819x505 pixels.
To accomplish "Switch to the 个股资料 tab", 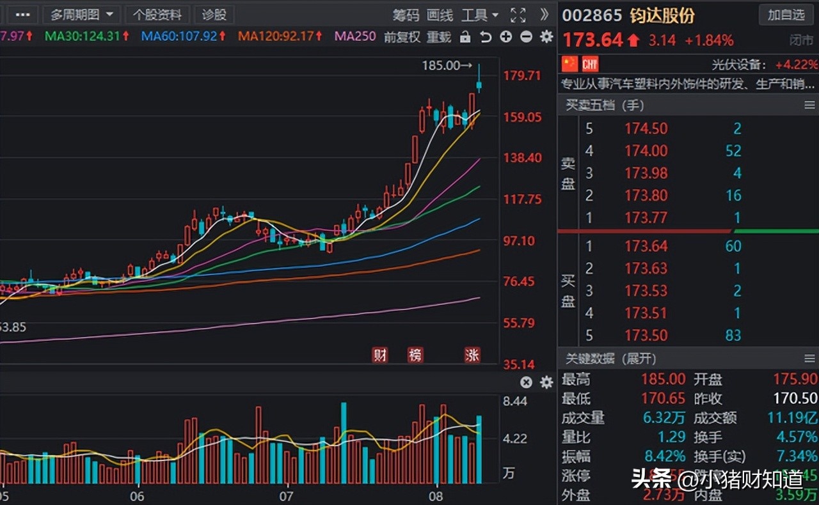I will 157,14.
